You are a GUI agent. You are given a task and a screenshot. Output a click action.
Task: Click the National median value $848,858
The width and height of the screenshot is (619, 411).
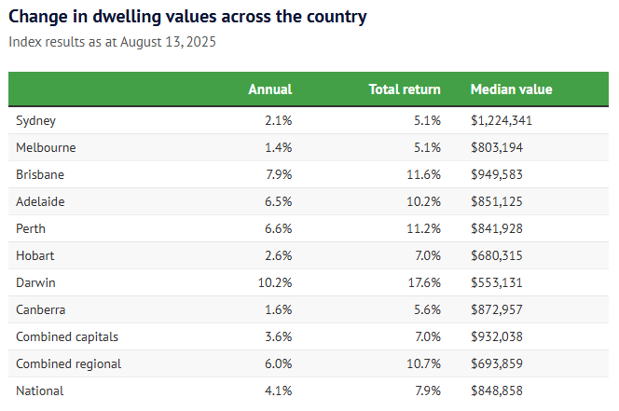click(496, 390)
